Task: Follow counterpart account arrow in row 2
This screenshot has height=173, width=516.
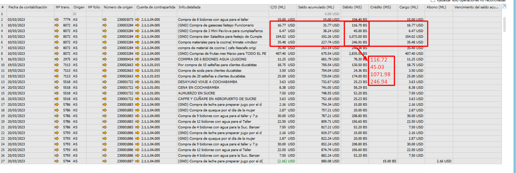Action: (x=137, y=20)
